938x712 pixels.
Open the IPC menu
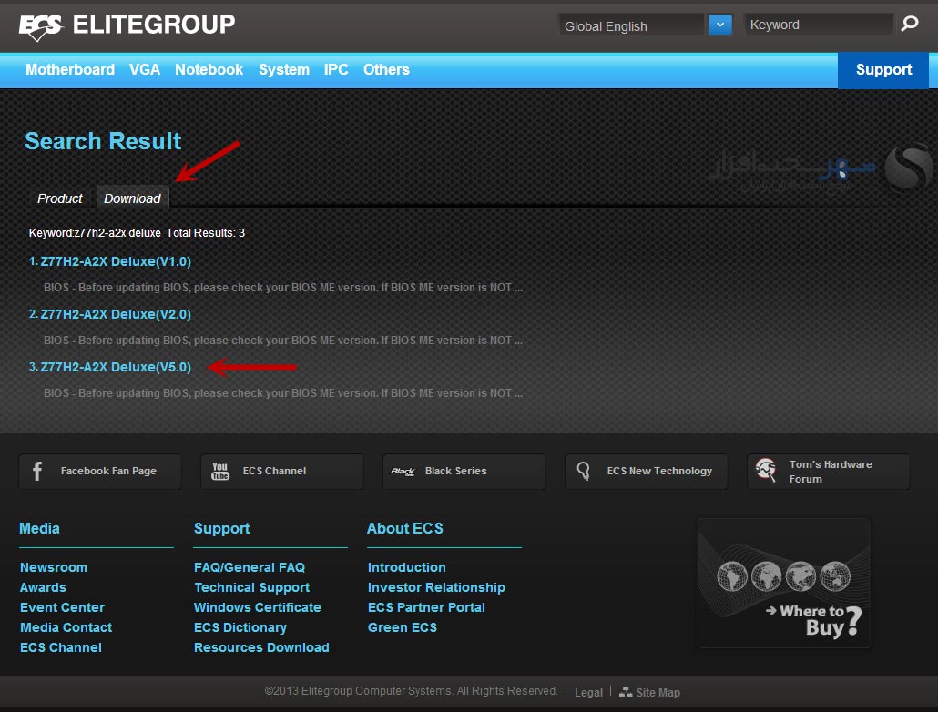coord(336,70)
